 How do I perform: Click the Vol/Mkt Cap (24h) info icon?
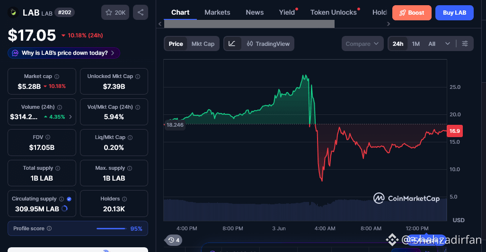pos(138,107)
